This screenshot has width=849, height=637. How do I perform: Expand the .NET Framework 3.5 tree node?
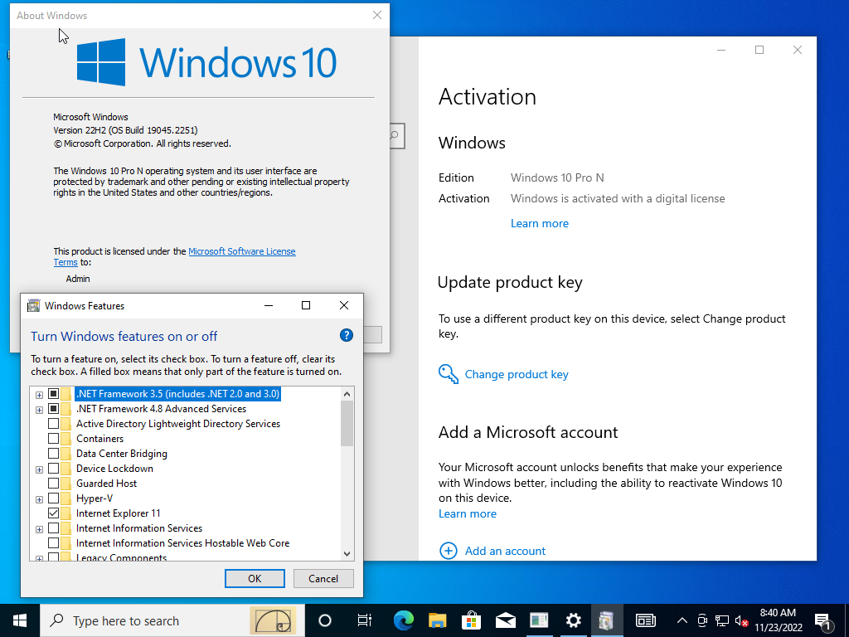pyautogui.click(x=39, y=394)
